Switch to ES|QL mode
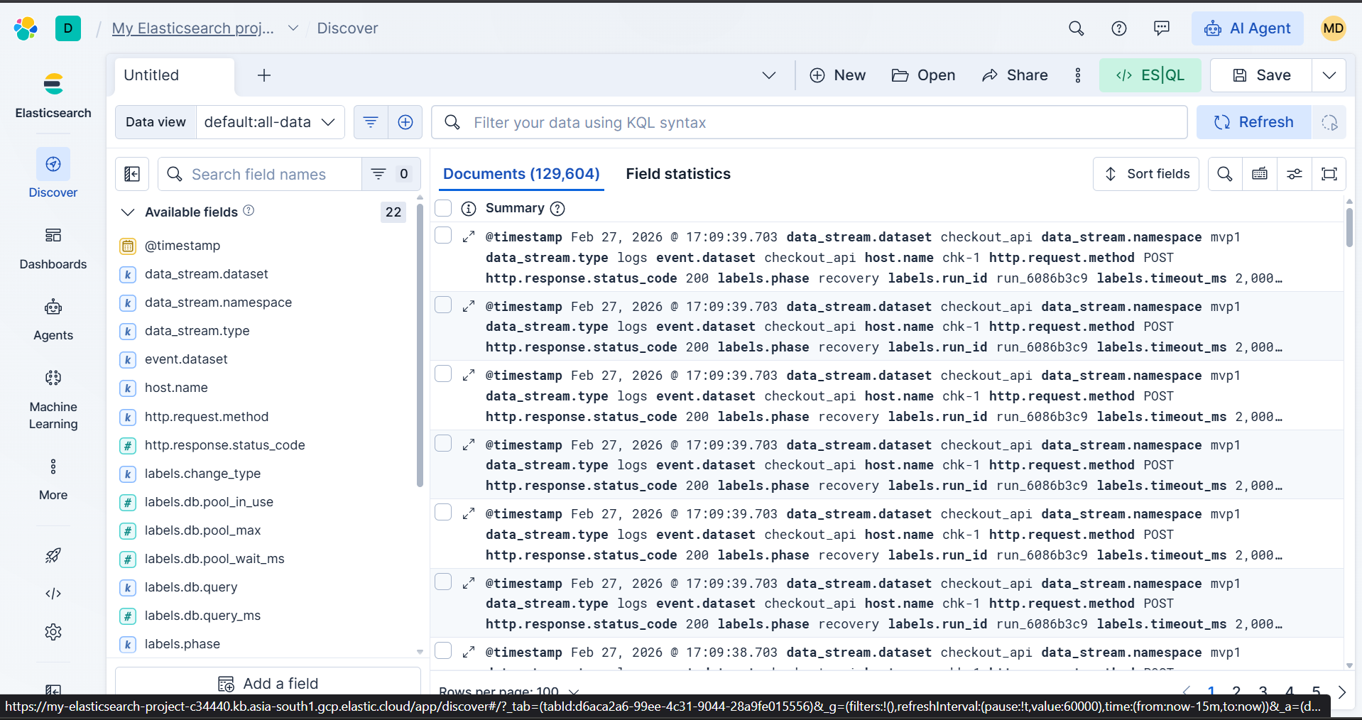Viewport: 1362px width, 720px height. pos(1150,75)
